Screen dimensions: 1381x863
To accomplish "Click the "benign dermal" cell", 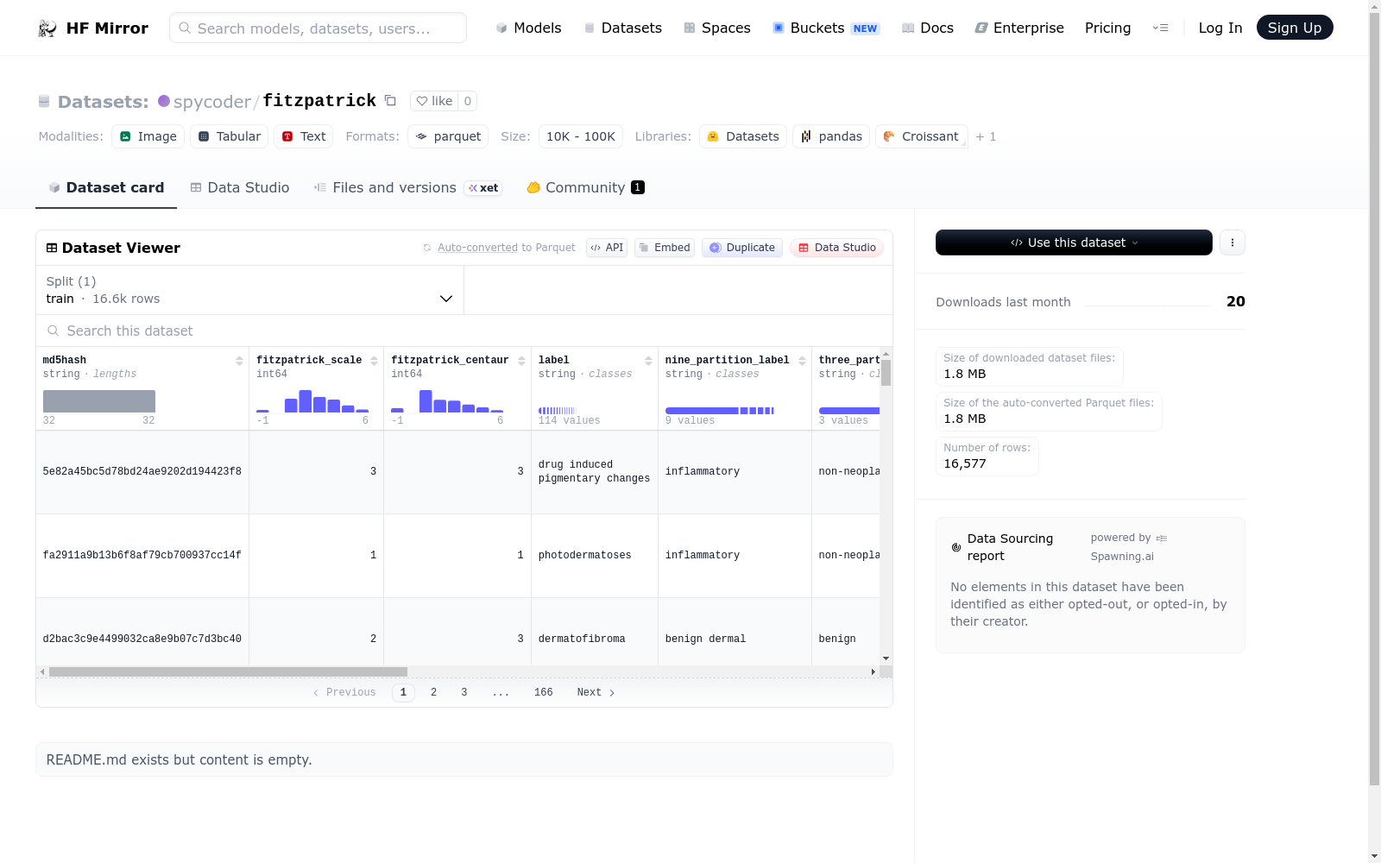I will (735, 639).
